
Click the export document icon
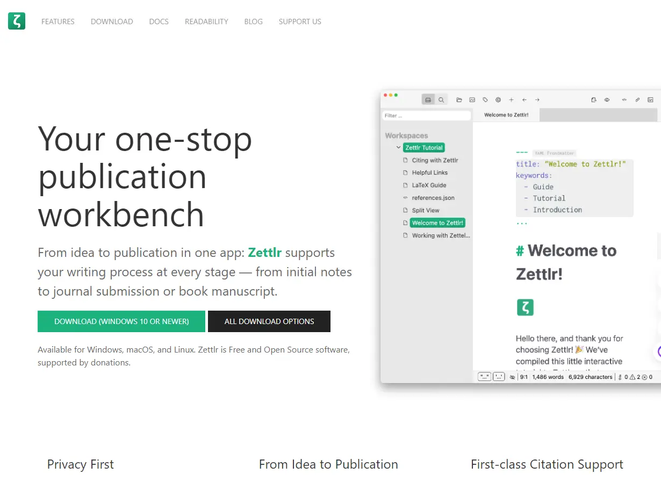click(594, 99)
